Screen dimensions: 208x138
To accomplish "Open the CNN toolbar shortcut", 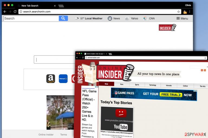I will (x=149, y=19).
